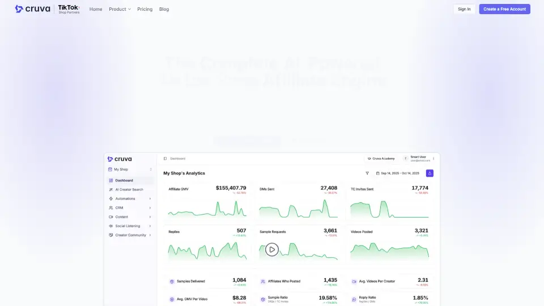Click the Cruva logo in the header
Viewport: 544px width, 306px height.
click(x=32, y=9)
